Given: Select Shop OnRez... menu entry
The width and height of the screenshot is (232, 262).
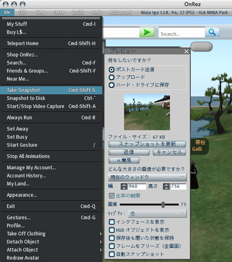Looking at the screenshot, I should (51, 55).
